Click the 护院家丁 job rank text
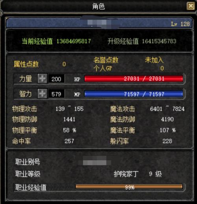This screenshot has width=197, height=204. [x=126, y=174]
